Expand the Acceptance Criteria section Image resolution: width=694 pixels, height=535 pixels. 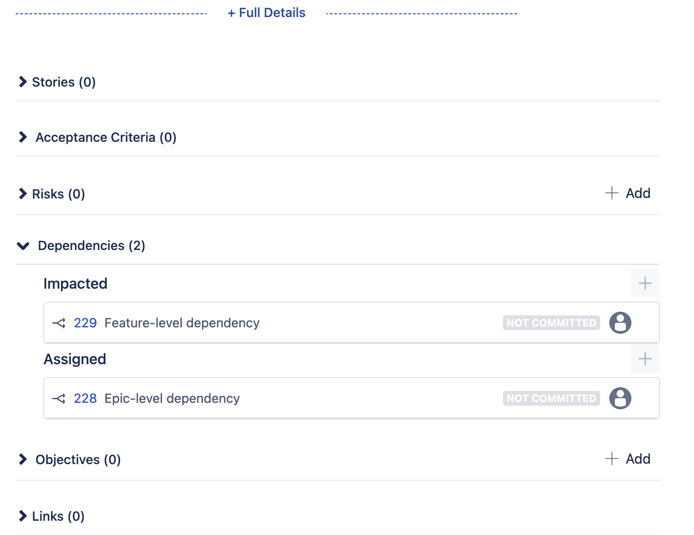23,137
